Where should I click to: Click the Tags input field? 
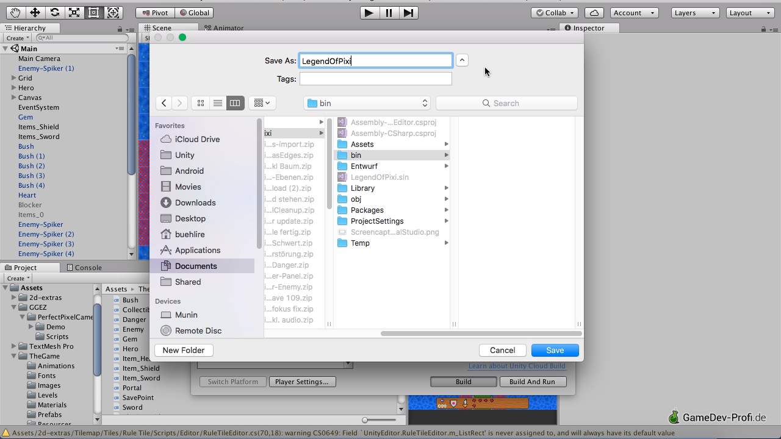point(375,79)
